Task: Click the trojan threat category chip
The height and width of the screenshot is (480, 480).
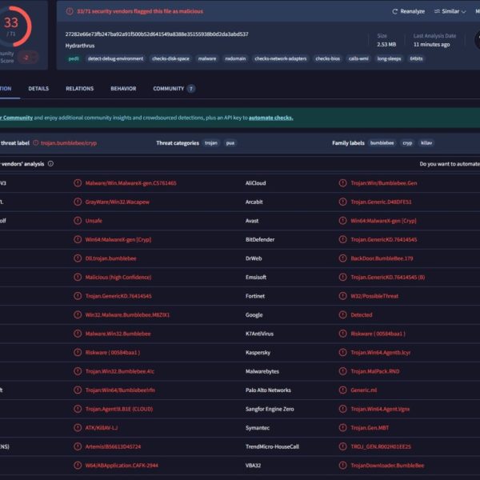Action: [x=211, y=143]
